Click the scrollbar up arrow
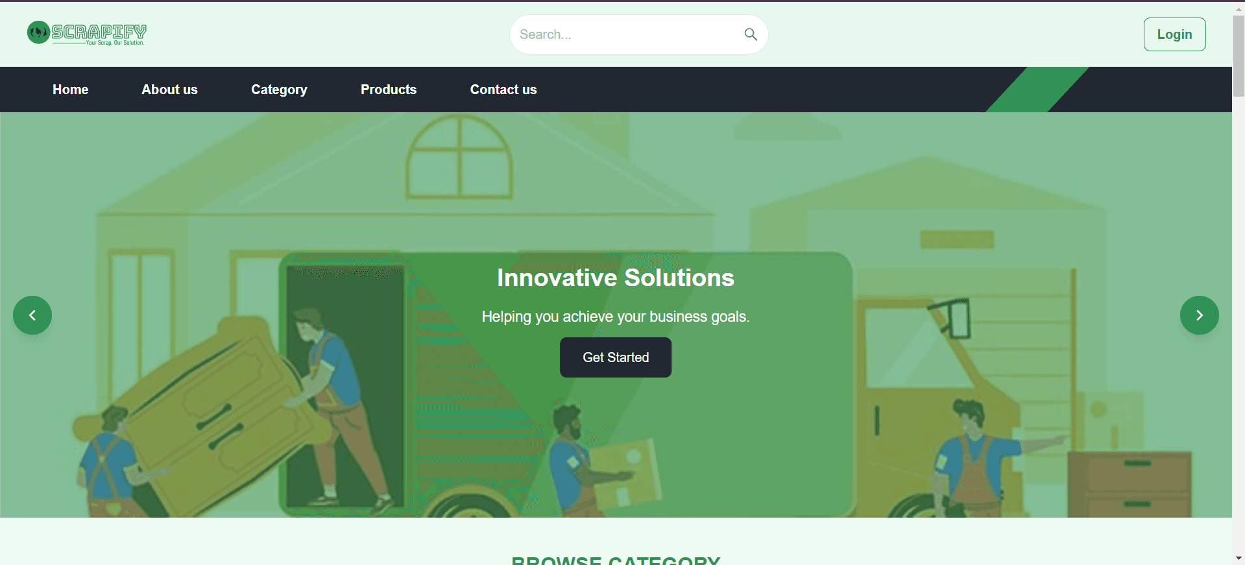The height and width of the screenshot is (565, 1245). (x=1239, y=9)
